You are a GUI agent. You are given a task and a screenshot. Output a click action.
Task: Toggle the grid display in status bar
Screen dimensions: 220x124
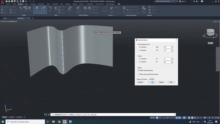[x=157, y=118]
